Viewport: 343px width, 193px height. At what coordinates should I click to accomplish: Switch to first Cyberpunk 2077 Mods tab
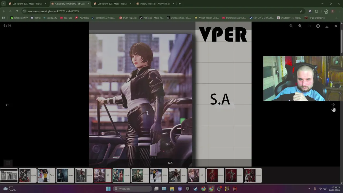28,4
